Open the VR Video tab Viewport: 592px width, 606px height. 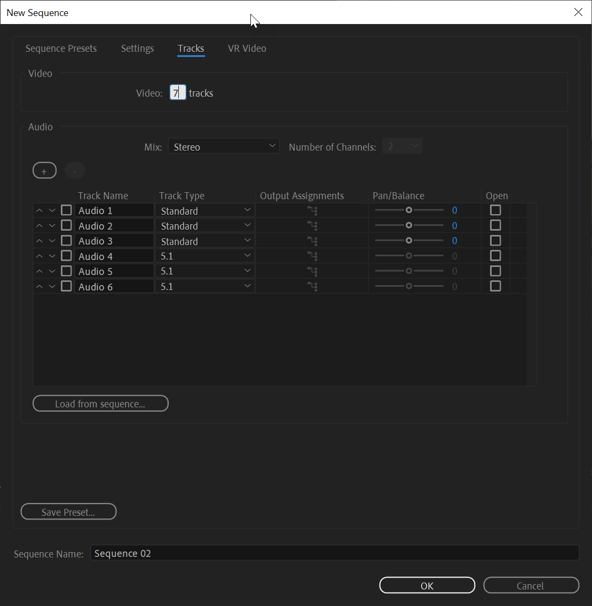[247, 49]
